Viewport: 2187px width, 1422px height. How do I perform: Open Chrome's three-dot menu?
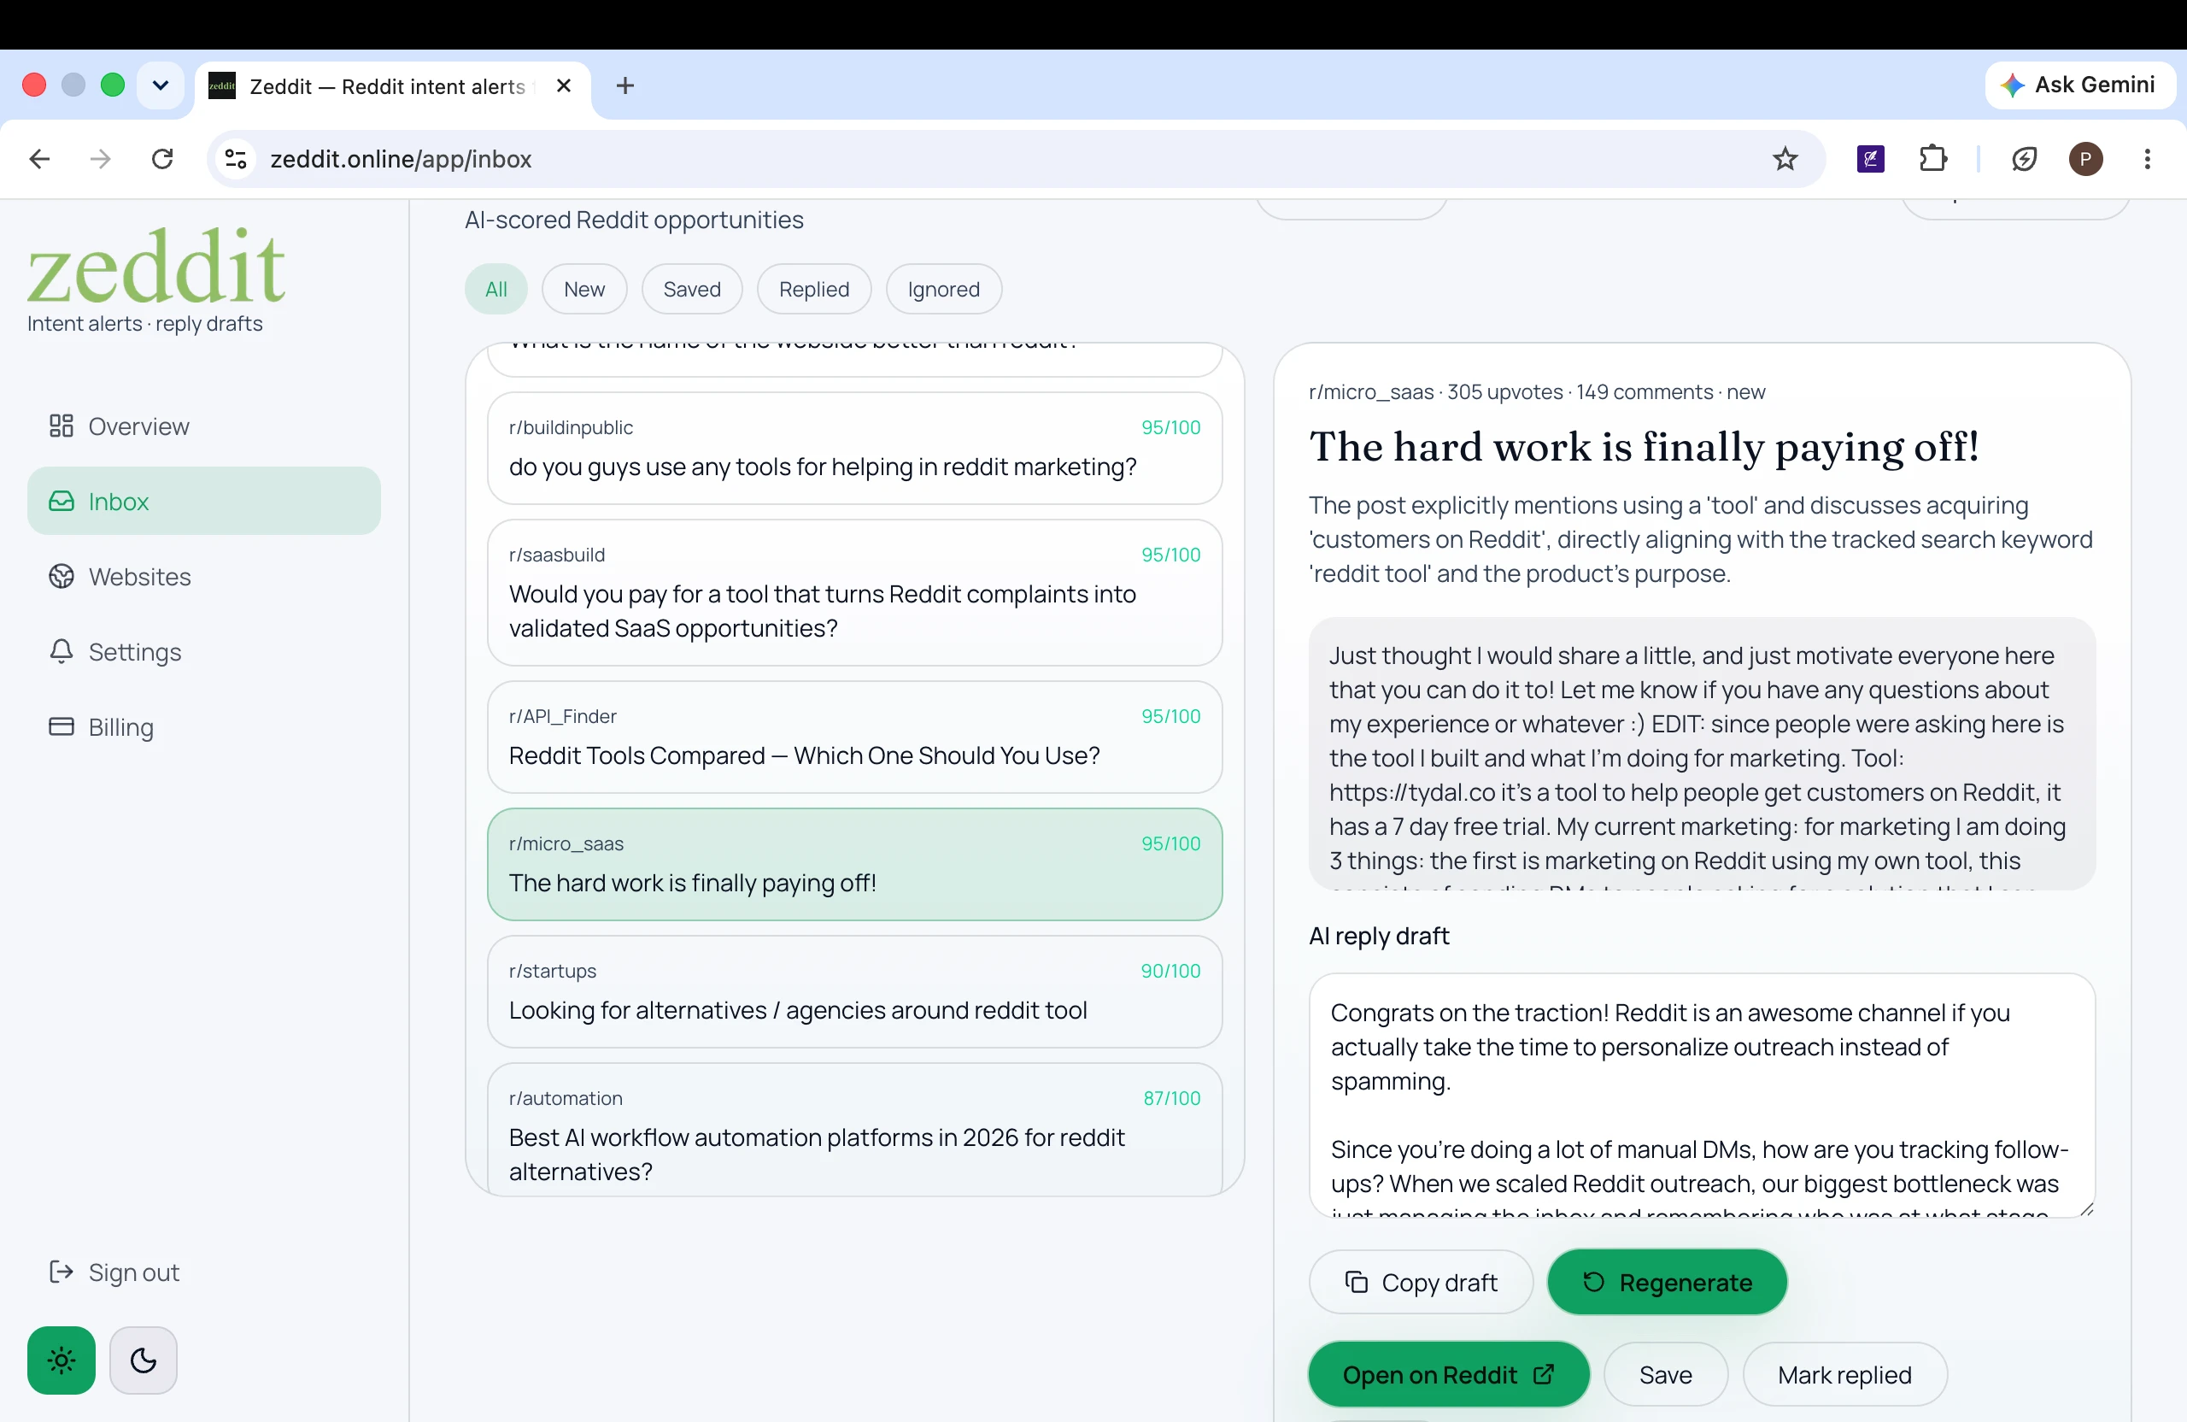tap(2148, 159)
